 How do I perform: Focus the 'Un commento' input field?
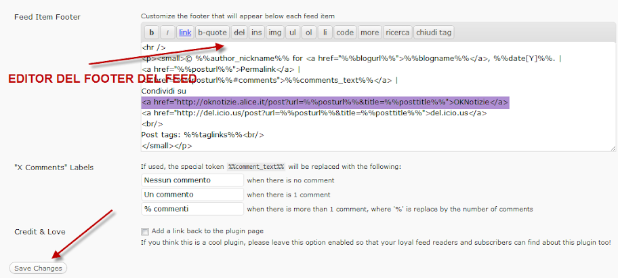coord(192,195)
